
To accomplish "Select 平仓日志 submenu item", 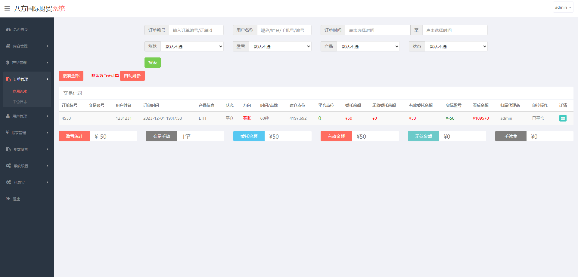I will (x=20, y=102).
